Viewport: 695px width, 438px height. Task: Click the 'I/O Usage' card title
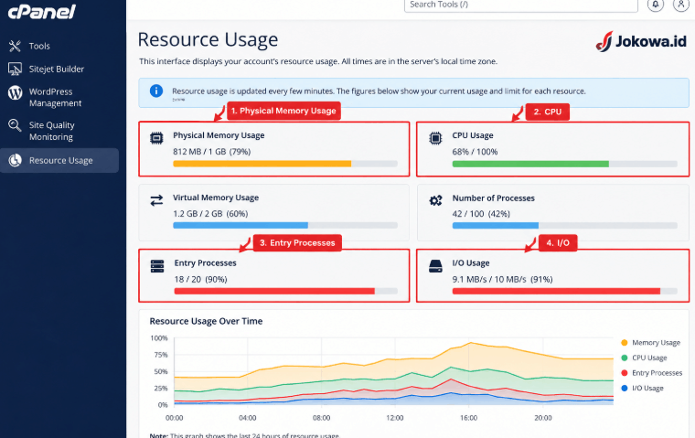(471, 262)
